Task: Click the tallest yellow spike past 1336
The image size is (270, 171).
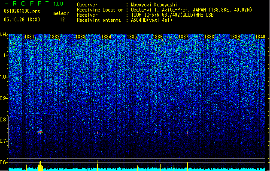Action: point(168,165)
